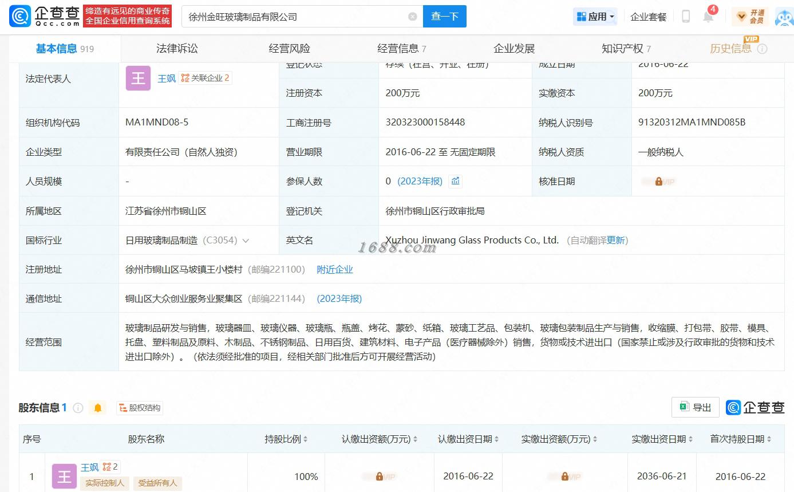
Task: Click the 股东信息 section heading
Action: coord(39,408)
